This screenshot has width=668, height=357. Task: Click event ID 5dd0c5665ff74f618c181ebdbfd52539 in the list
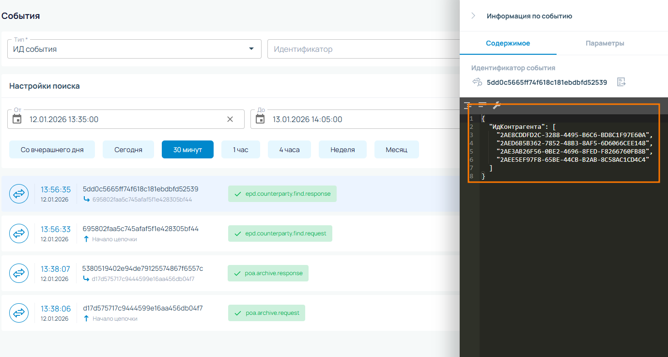point(140,189)
